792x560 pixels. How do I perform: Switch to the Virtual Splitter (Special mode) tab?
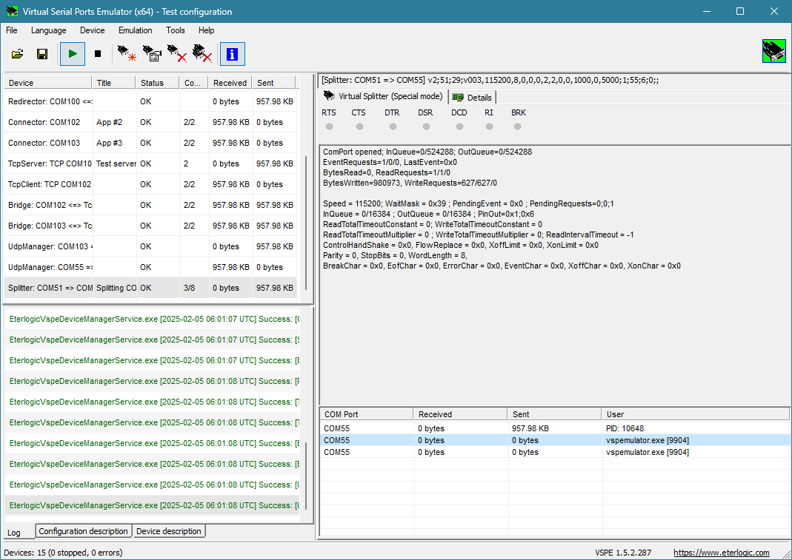[383, 96]
